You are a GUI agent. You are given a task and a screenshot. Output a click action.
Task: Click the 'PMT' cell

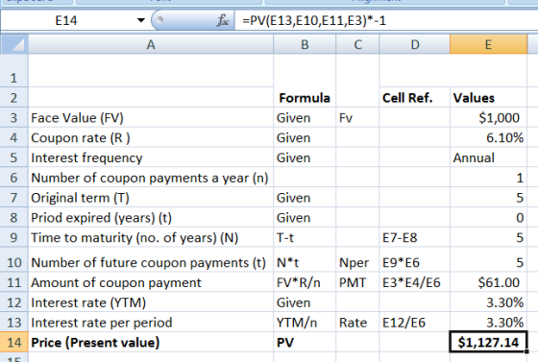357,282
